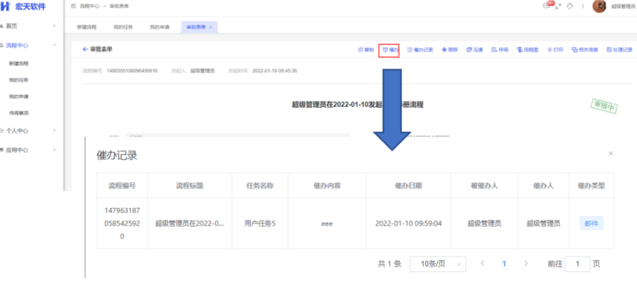Image resolution: width=637 pixels, height=291 pixels.
Task: Close the 审批表单 tab with its x
Action: pos(211,27)
